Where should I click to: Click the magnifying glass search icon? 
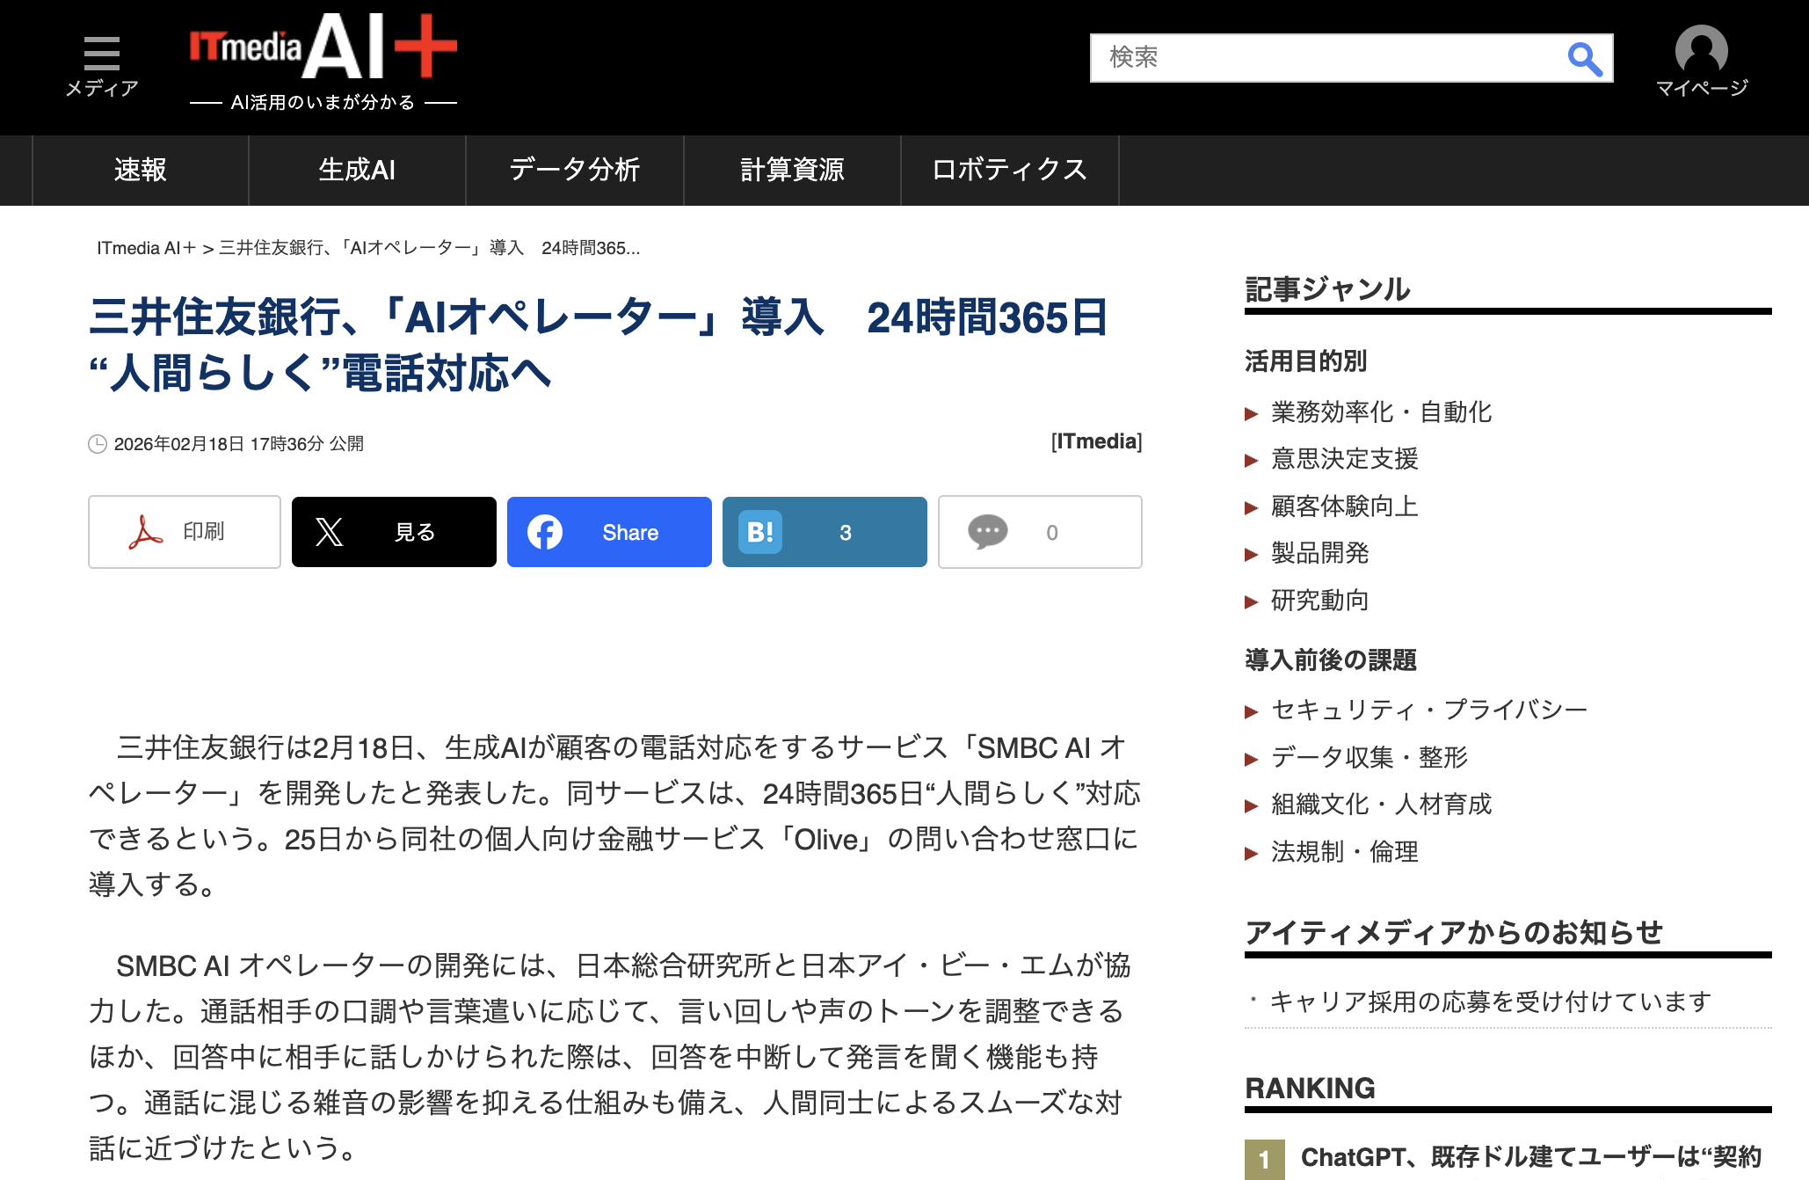click(1584, 59)
